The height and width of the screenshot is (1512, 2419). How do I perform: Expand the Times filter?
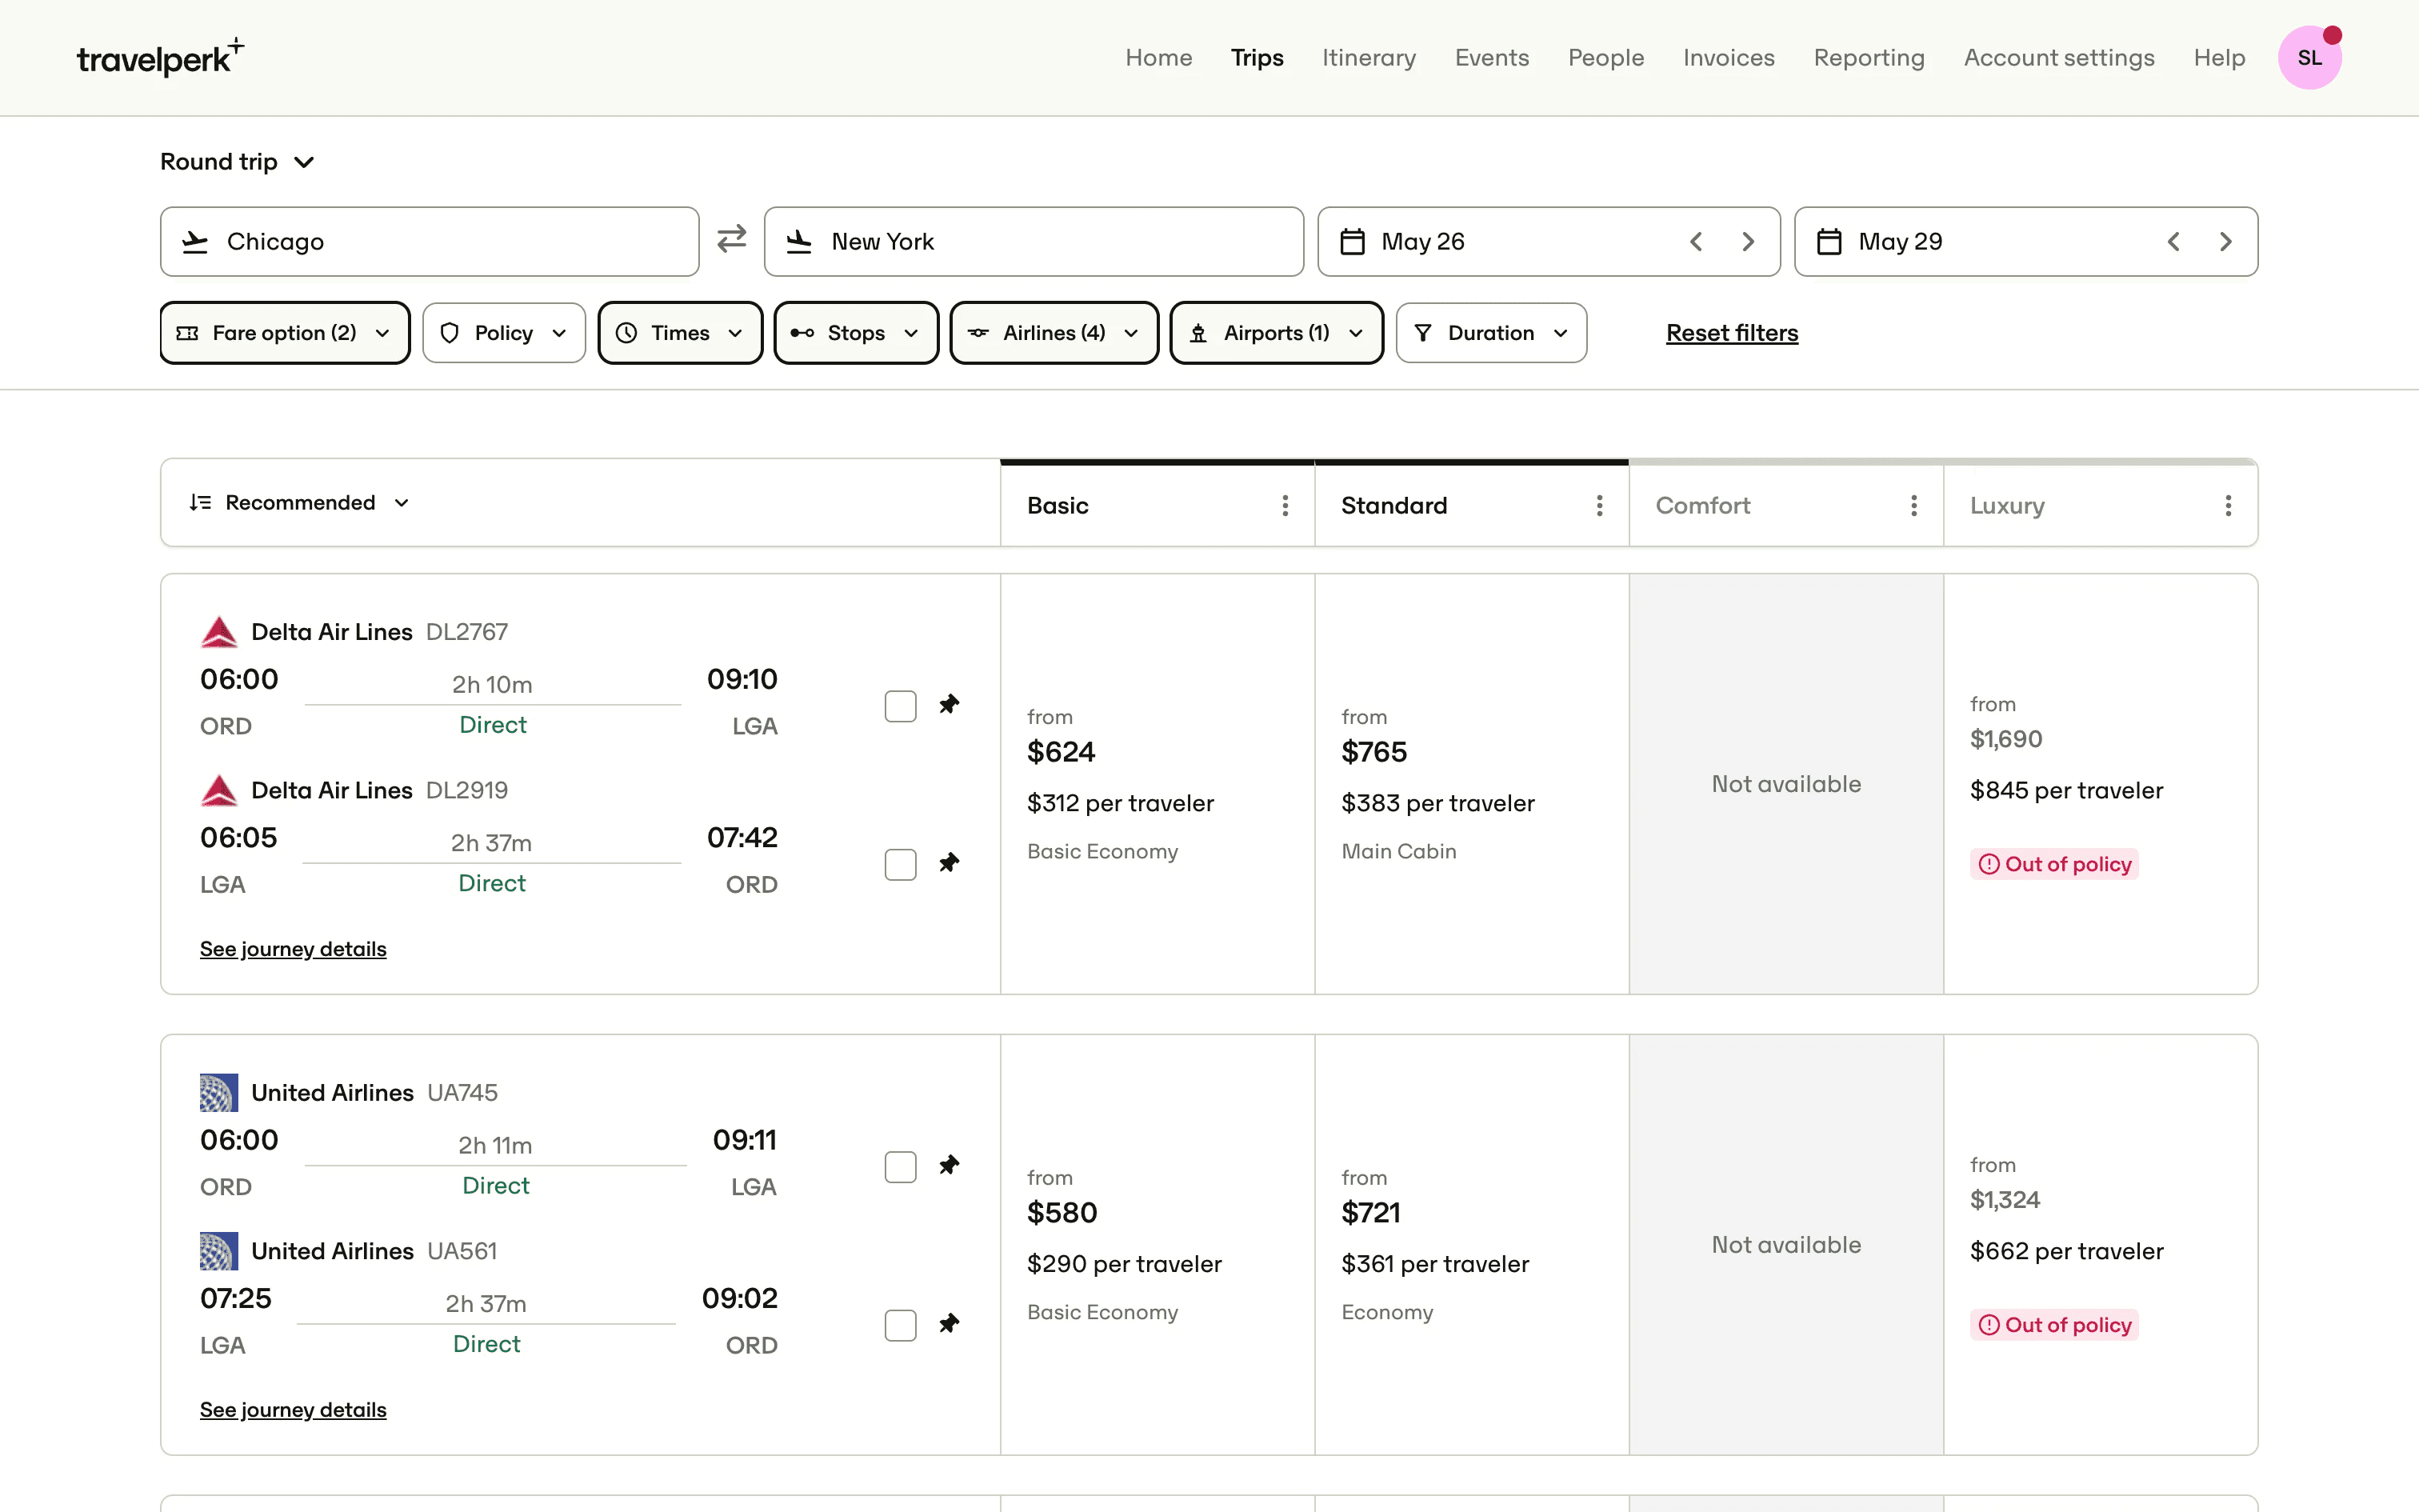[681, 333]
